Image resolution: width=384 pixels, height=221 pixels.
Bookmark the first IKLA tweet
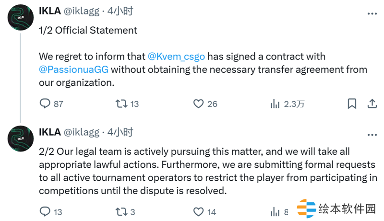(352, 103)
